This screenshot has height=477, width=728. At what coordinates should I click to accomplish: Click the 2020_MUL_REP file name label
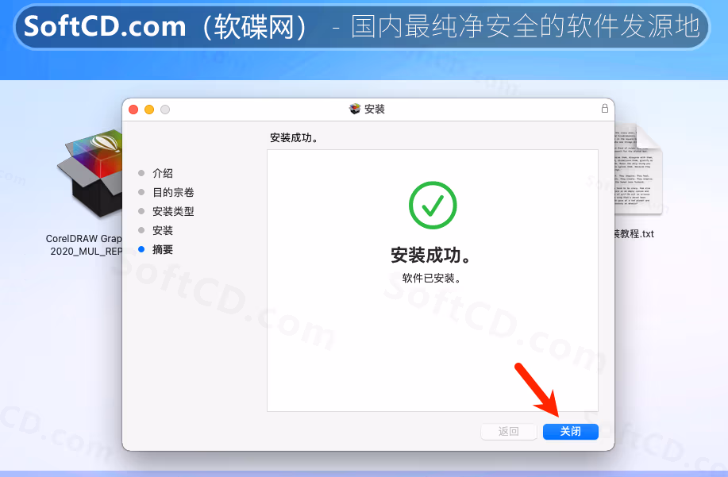86,251
